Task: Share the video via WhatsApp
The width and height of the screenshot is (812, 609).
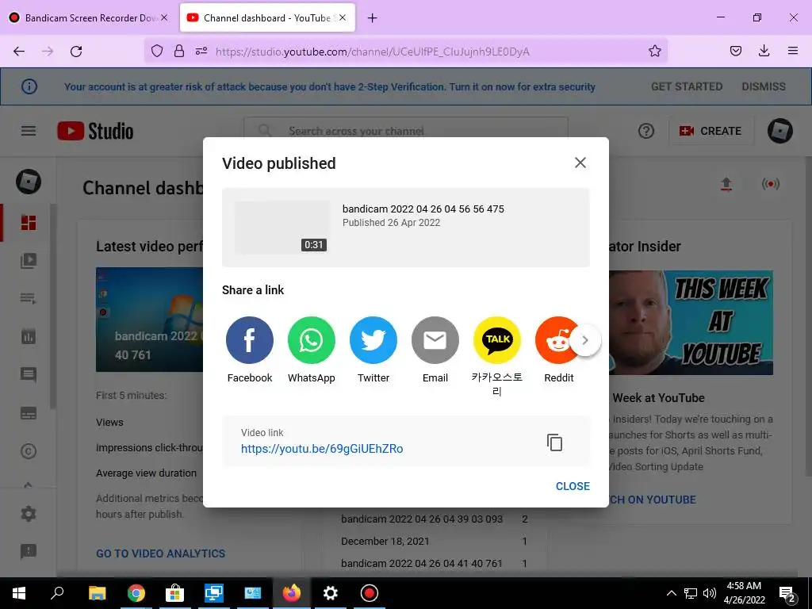Action: pos(311,340)
